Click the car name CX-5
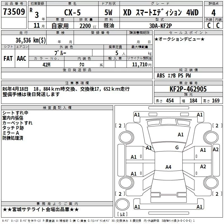The image size is (224, 224). (73, 12)
